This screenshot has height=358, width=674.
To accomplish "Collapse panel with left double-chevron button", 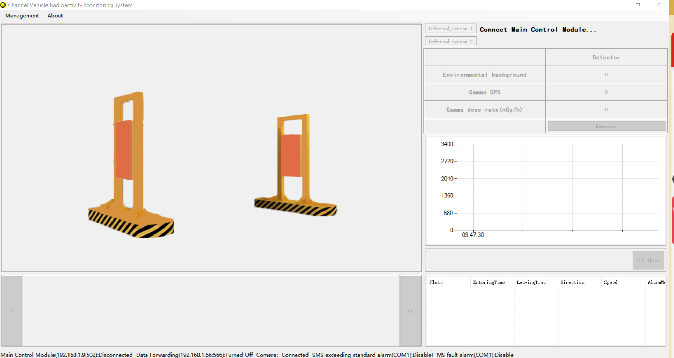I will tap(410, 311).
